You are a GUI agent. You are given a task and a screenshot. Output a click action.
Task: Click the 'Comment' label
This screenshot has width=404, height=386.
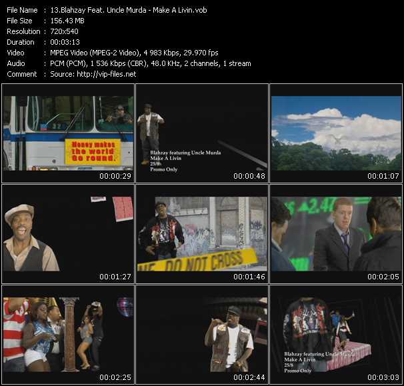[22, 74]
